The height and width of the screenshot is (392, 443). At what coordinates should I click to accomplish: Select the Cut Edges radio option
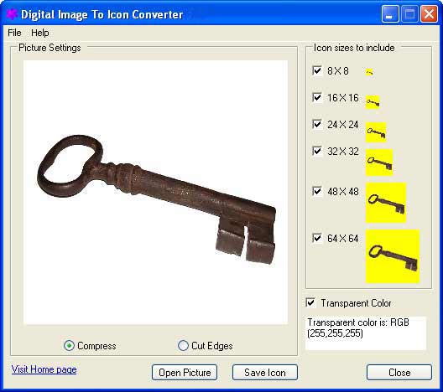click(x=183, y=345)
